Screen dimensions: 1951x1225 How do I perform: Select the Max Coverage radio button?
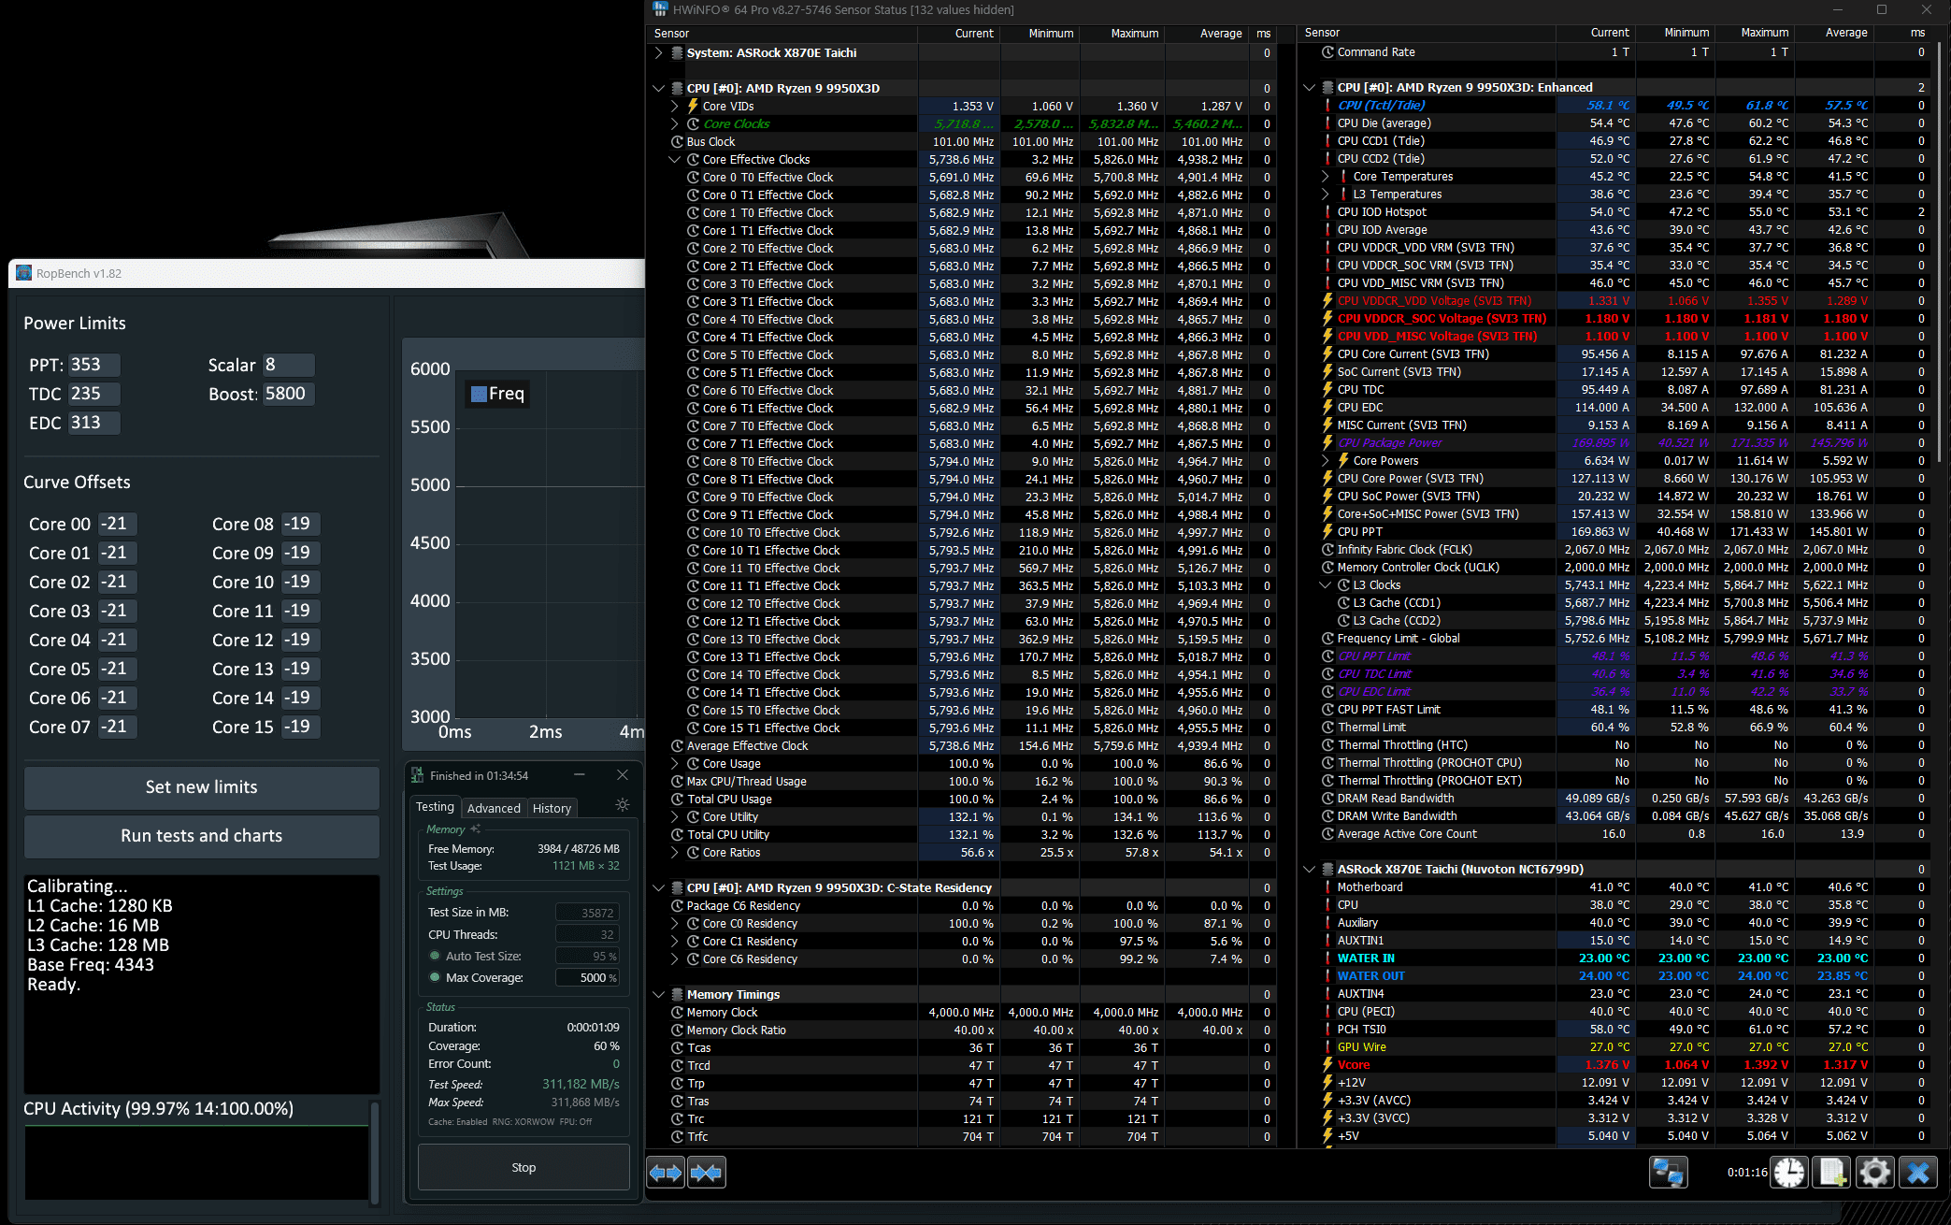pos(435,977)
